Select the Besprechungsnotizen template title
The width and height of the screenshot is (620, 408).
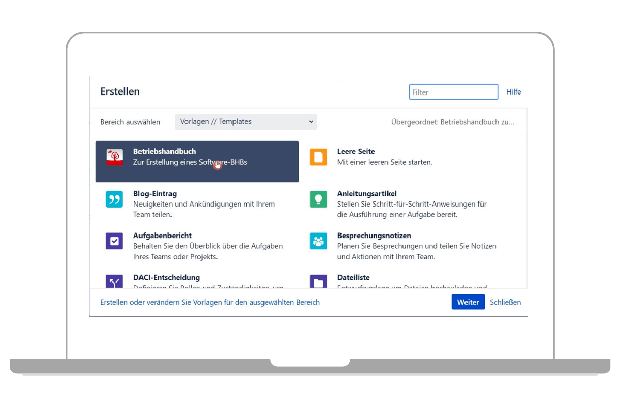pyautogui.click(x=374, y=236)
